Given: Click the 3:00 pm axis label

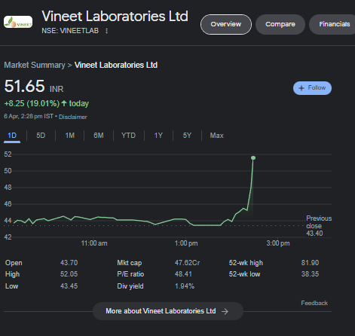Looking at the screenshot, I should (278, 243).
